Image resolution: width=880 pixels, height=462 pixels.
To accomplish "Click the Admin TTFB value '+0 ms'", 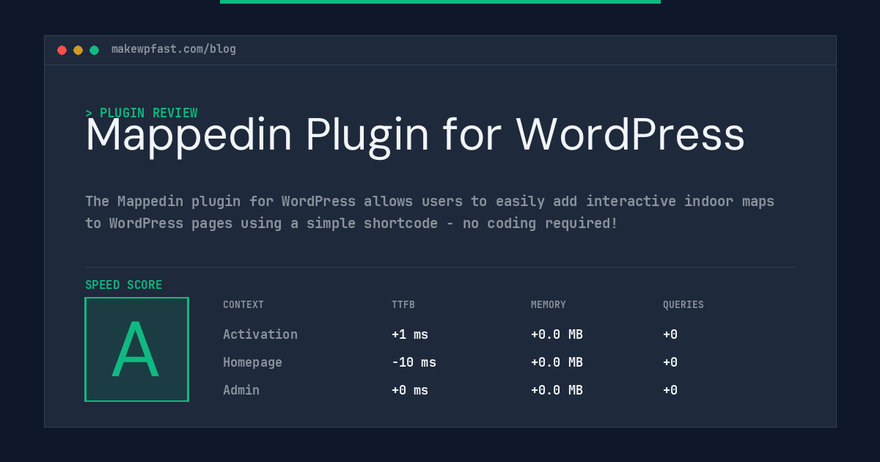I will 410,390.
